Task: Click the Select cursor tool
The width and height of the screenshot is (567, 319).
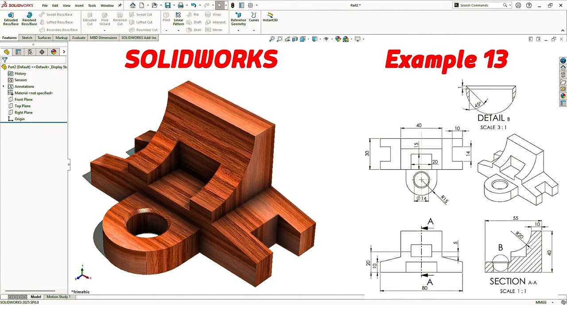Action: (220, 5)
